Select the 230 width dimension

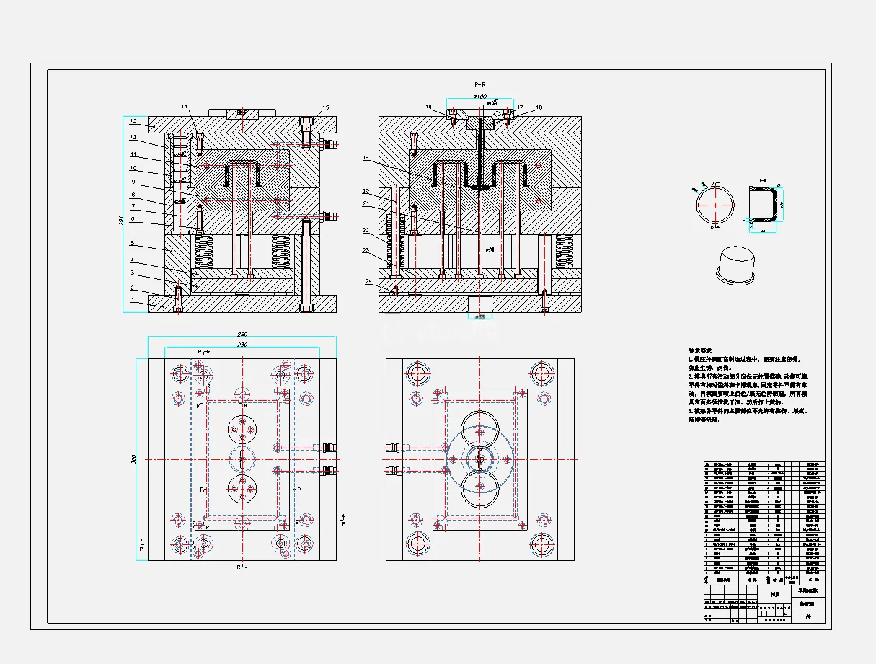click(x=242, y=345)
